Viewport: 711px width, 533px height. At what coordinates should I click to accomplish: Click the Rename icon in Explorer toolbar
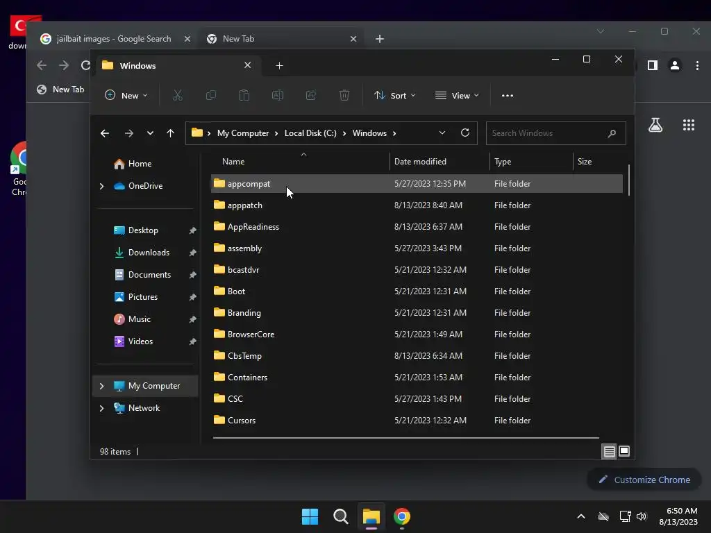click(x=278, y=95)
